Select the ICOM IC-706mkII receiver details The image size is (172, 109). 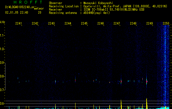114,10
